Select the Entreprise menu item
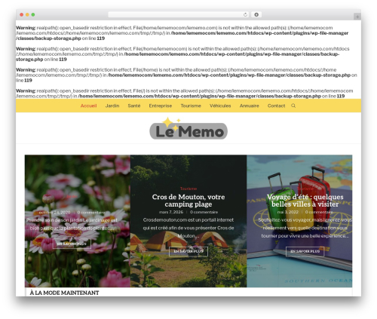The height and width of the screenshot is (319, 377). [161, 106]
